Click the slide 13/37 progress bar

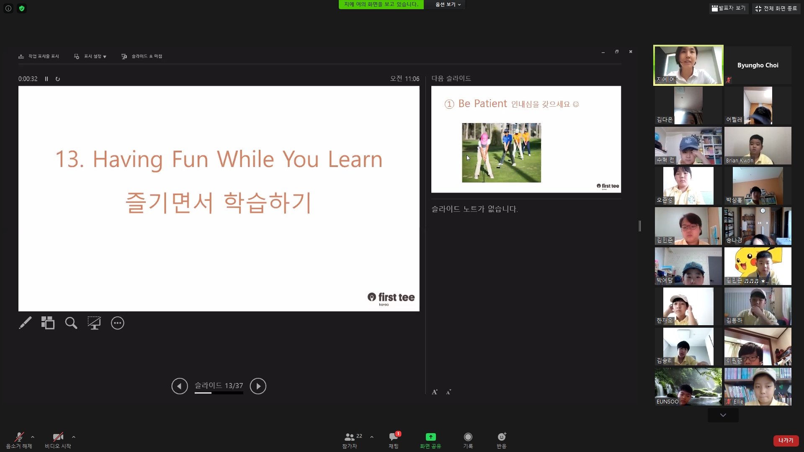click(219, 393)
